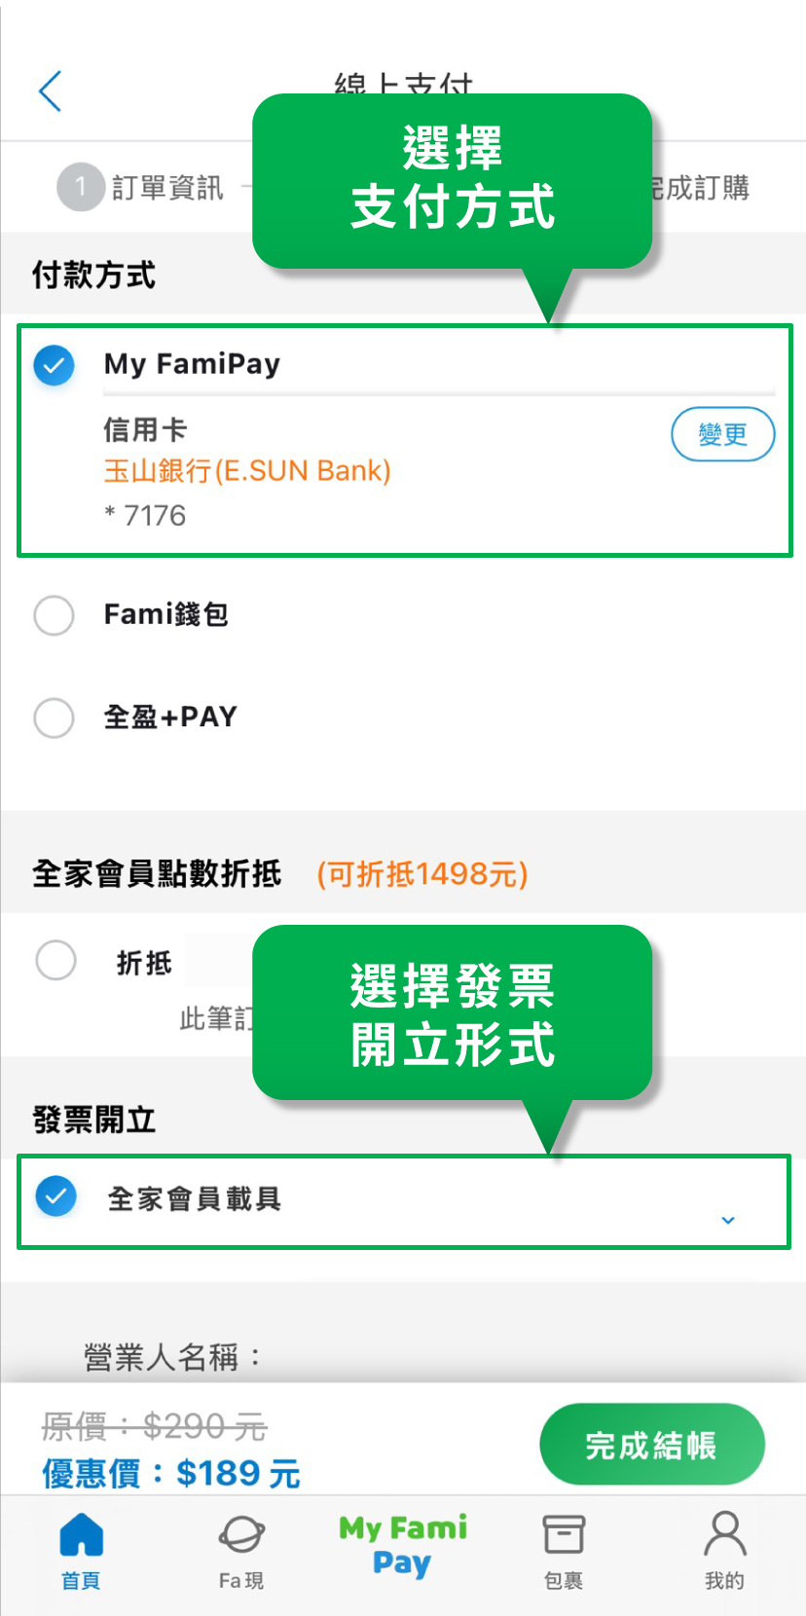This screenshot has width=806, height=1616.
Task: Tap the 訂單資訊 step label
Action: (x=167, y=188)
